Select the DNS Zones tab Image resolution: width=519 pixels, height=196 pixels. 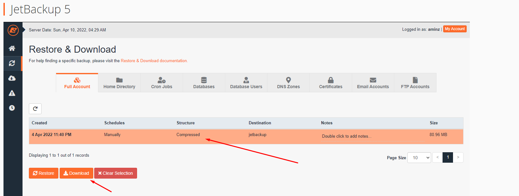[288, 83]
